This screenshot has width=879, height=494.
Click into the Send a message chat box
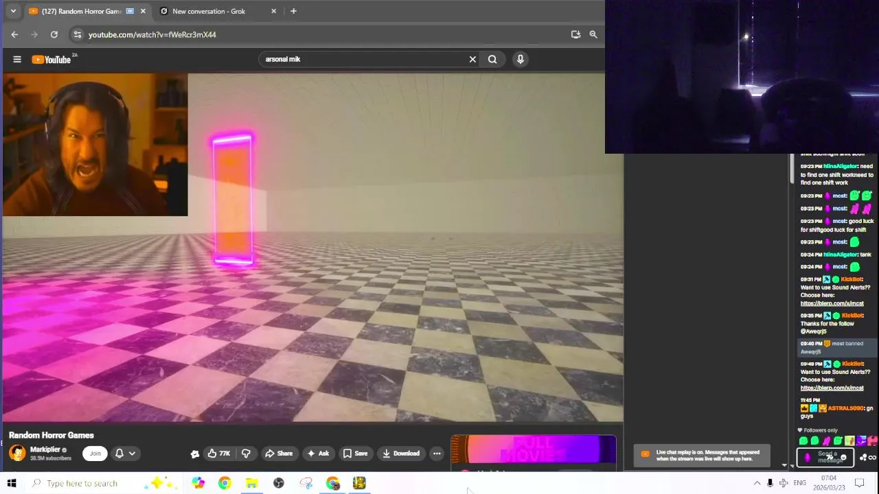tap(824, 457)
